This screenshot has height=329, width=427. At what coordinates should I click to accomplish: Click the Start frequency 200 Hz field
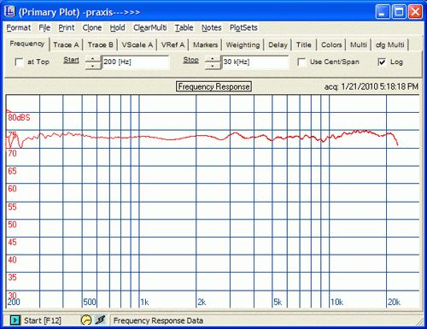pos(136,62)
